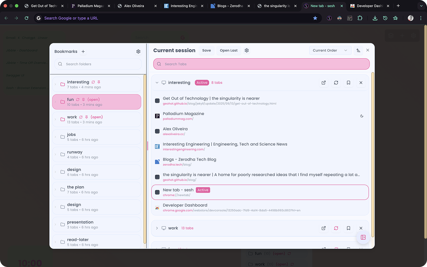Expand the work window with 13 tabs
427x267 pixels.
(x=157, y=228)
